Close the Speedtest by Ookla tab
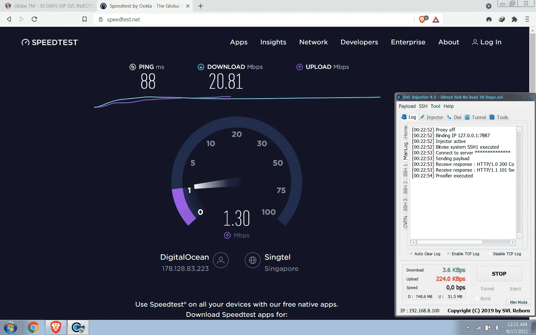This screenshot has height=335, width=536. coord(188,6)
